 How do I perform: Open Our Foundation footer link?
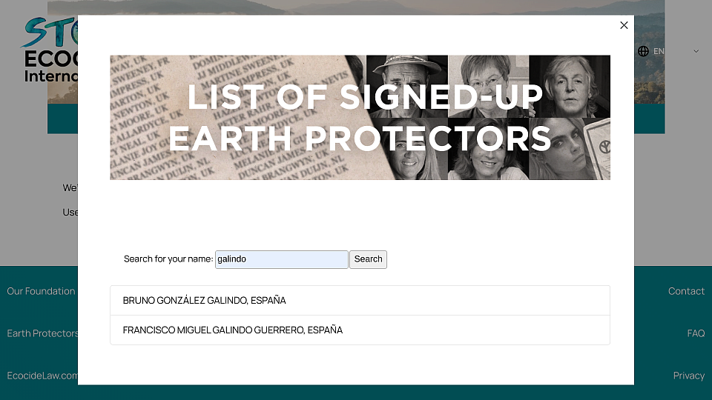coord(41,291)
